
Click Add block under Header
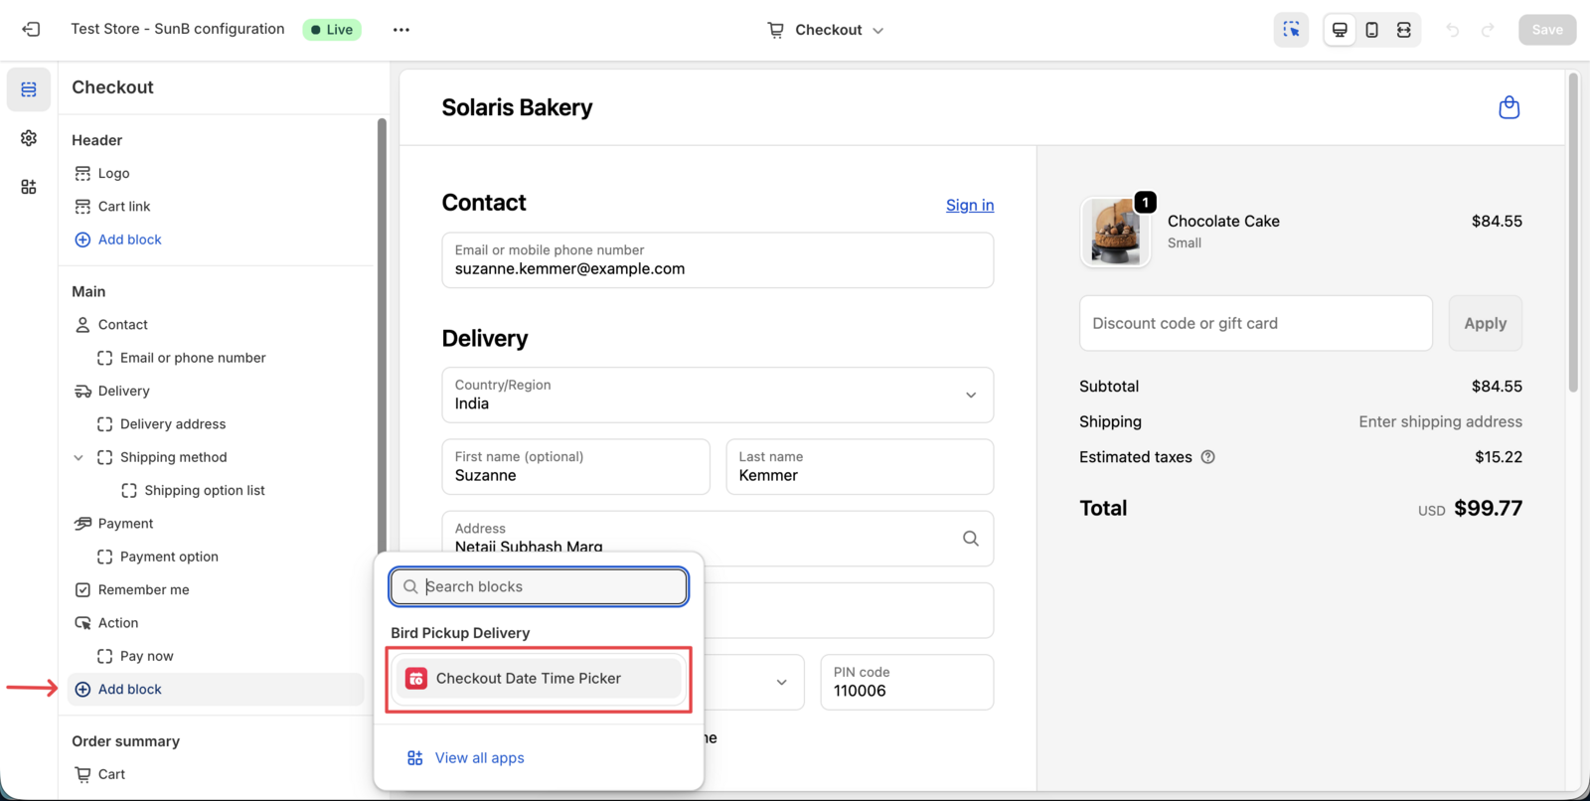[x=118, y=240]
